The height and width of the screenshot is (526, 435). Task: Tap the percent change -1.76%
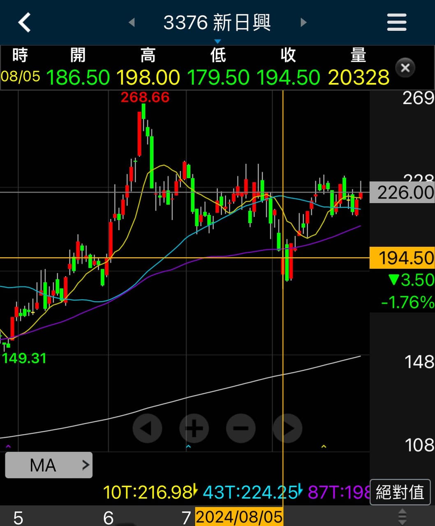pos(407,302)
